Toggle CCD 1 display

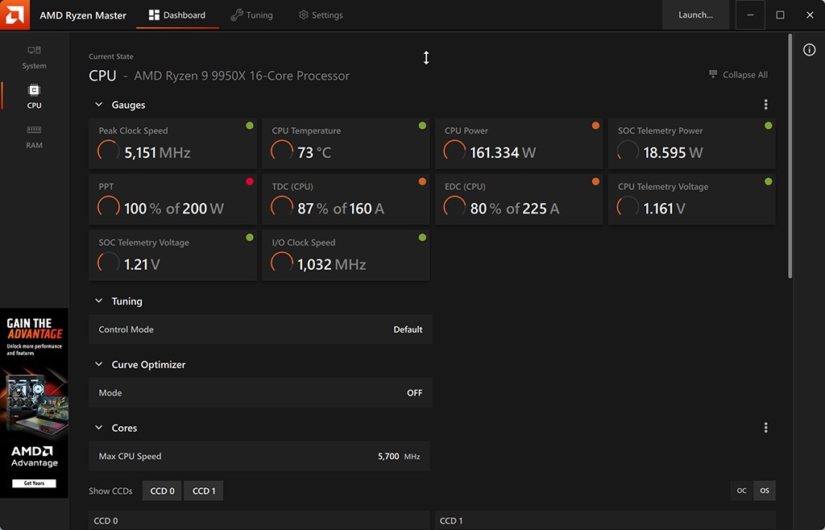tap(204, 491)
